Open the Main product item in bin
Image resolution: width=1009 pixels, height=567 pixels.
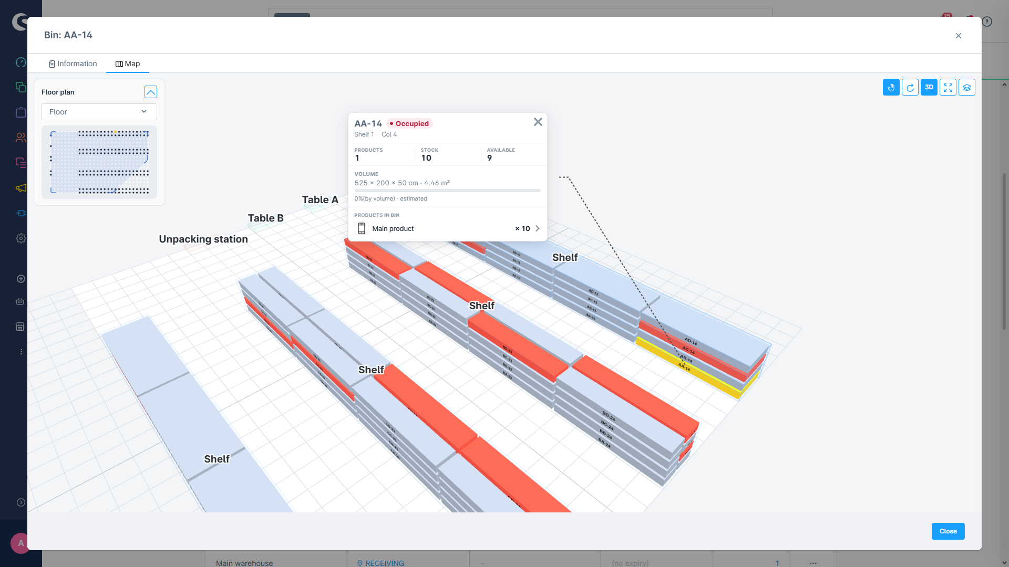(x=447, y=228)
